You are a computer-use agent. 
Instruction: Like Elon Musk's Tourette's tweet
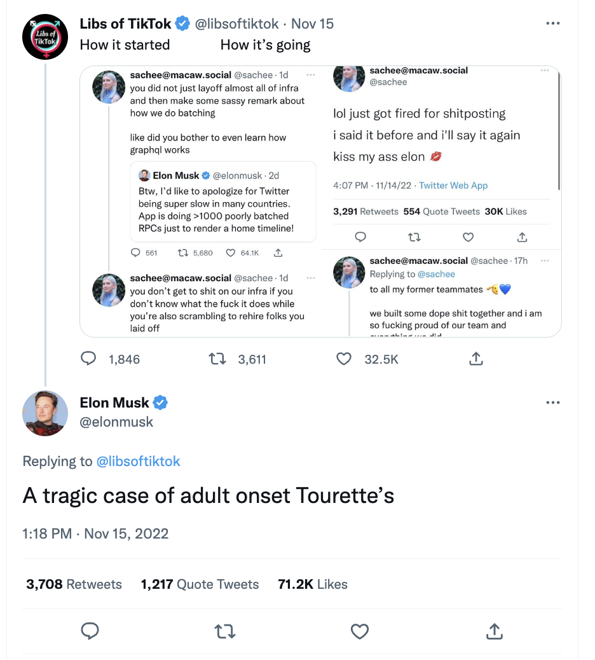point(360,631)
